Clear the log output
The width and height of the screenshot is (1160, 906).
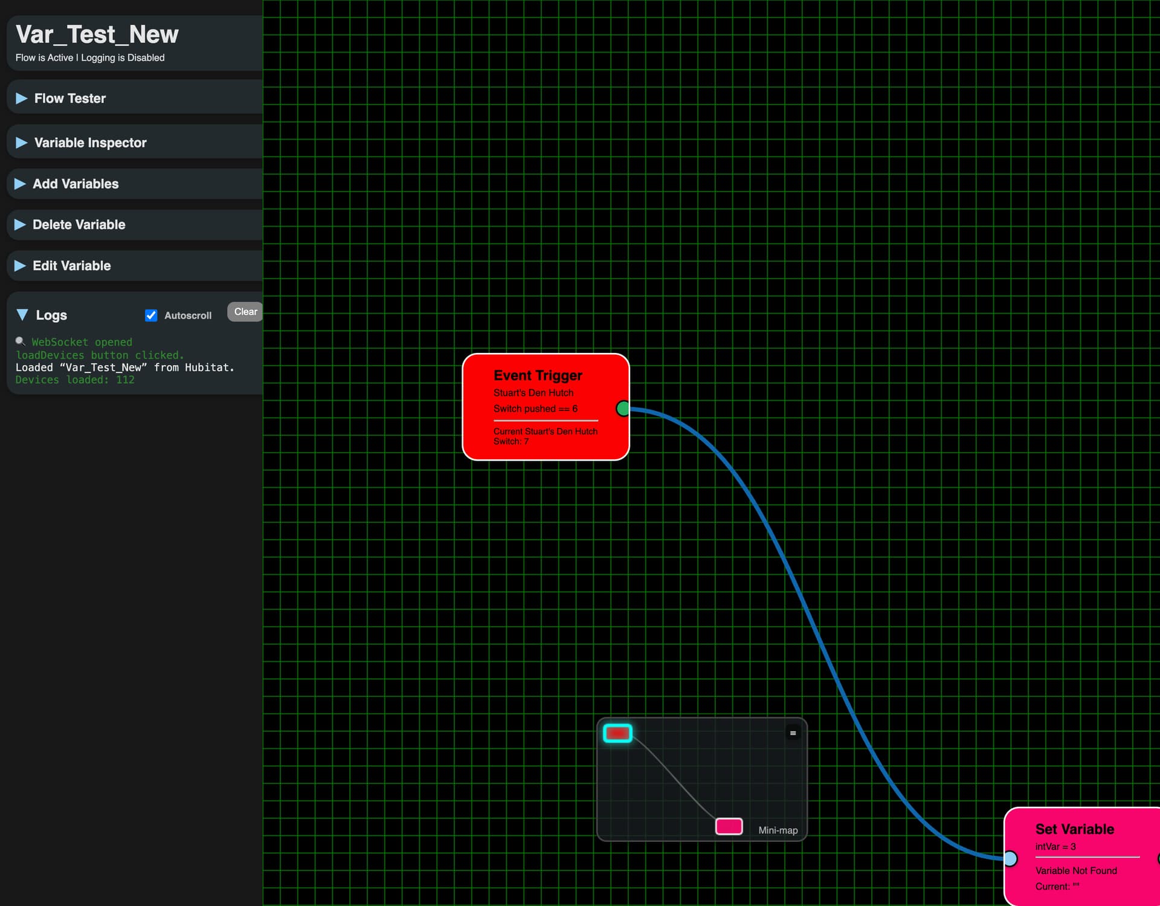[x=245, y=312]
